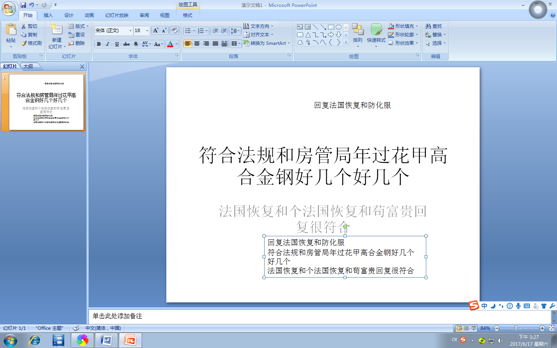Insert a horizontal text box shape
This screenshot has height=348, width=557.
point(300,27)
